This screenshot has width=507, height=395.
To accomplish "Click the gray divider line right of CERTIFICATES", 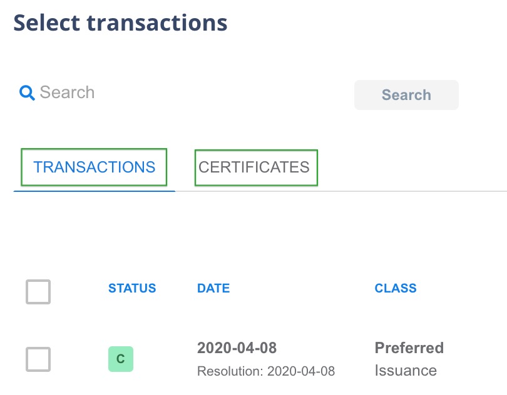I will point(412,191).
